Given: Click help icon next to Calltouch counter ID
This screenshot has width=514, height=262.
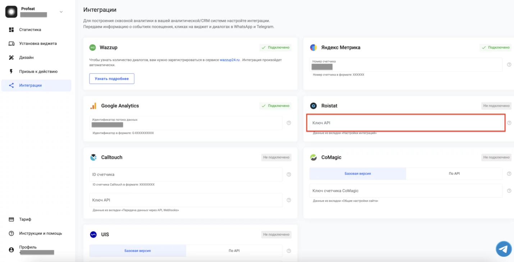Looking at the screenshot, I should click(289, 175).
